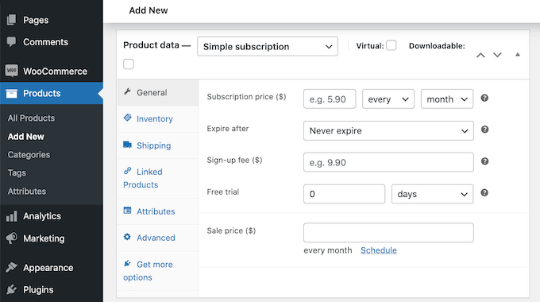Viewport: 540px width, 302px height.
Task: Switch to the Inventory tab
Action: pyautogui.click(x=158, y=119)
